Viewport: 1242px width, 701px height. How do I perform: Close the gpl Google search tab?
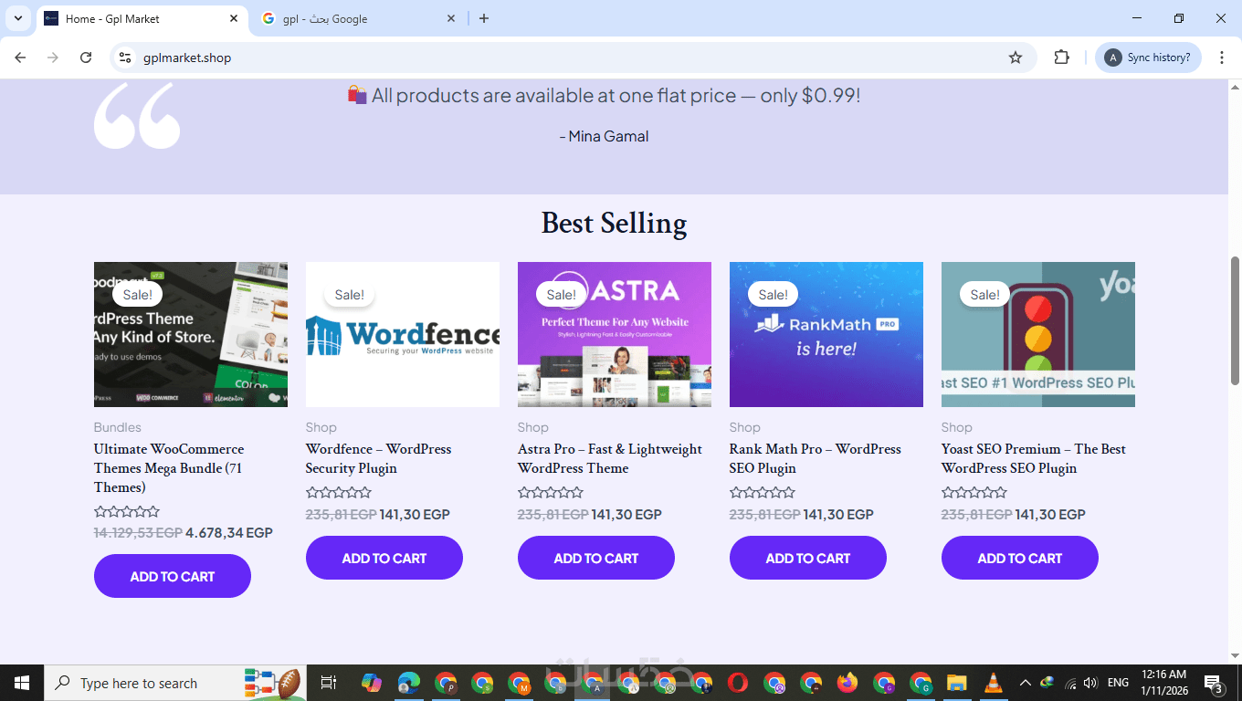[x=451, y=18]
